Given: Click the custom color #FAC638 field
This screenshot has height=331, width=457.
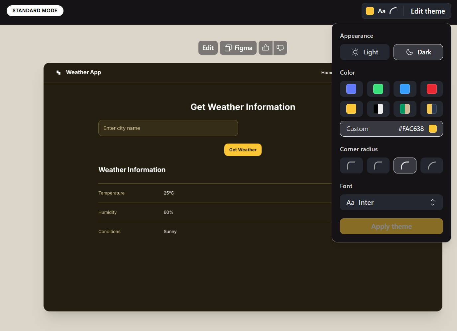Looking at the screenshot, I should [392, 129].
